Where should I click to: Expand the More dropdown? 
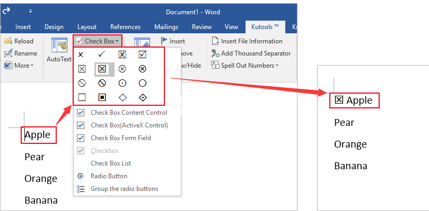[x=19, y=66]
